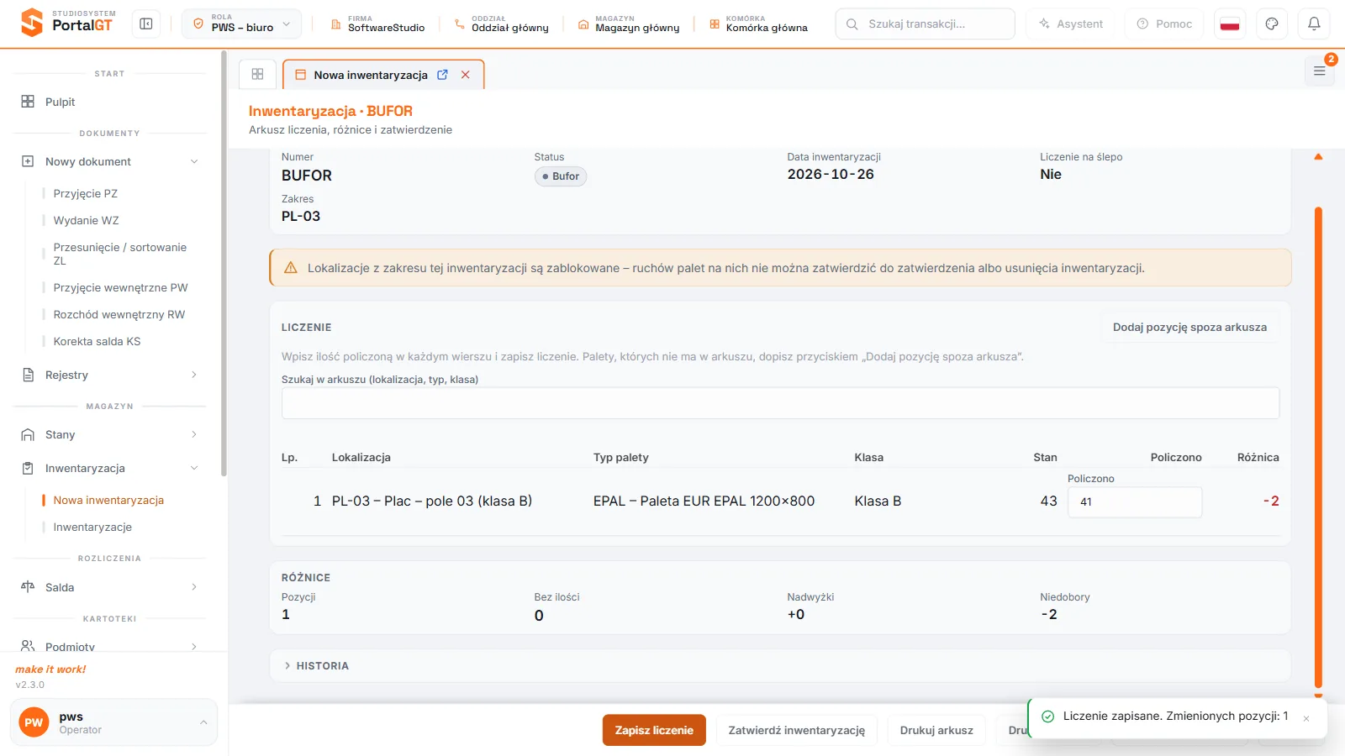Focus the Szukaj transakcji search field
Screen dimensions: 1345x756
pos(925,24)
